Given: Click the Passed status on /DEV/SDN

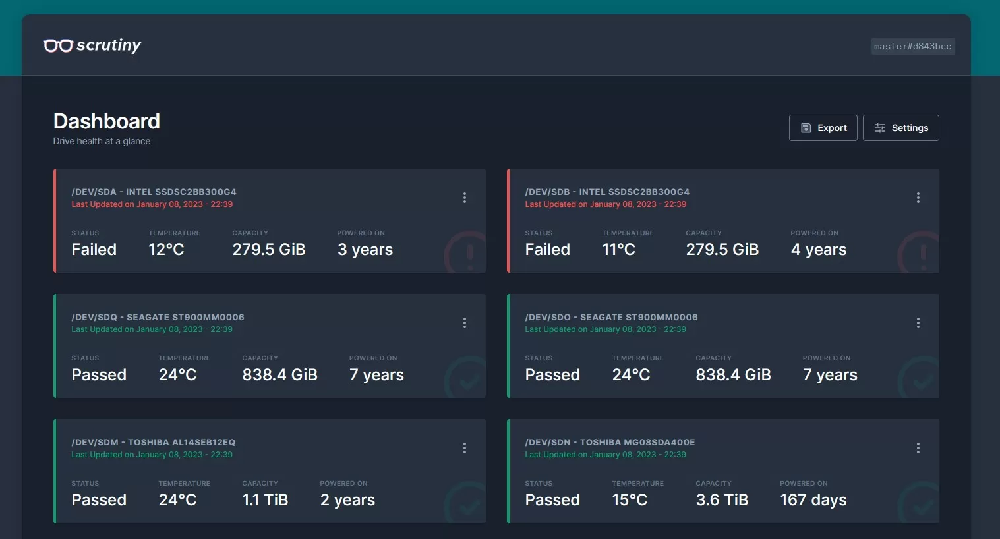Looking at the screenshot, I should (552, 500).
